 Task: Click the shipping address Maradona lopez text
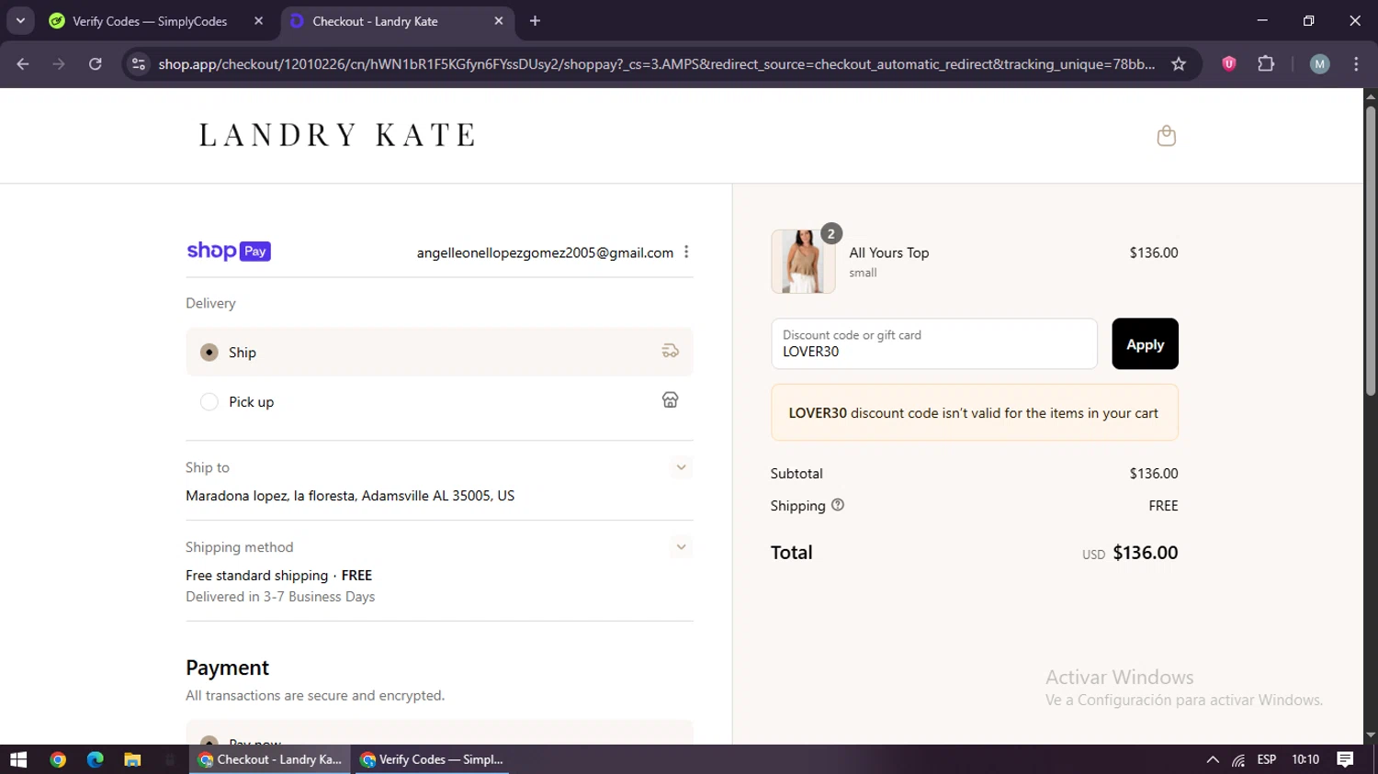click(350, 496)
